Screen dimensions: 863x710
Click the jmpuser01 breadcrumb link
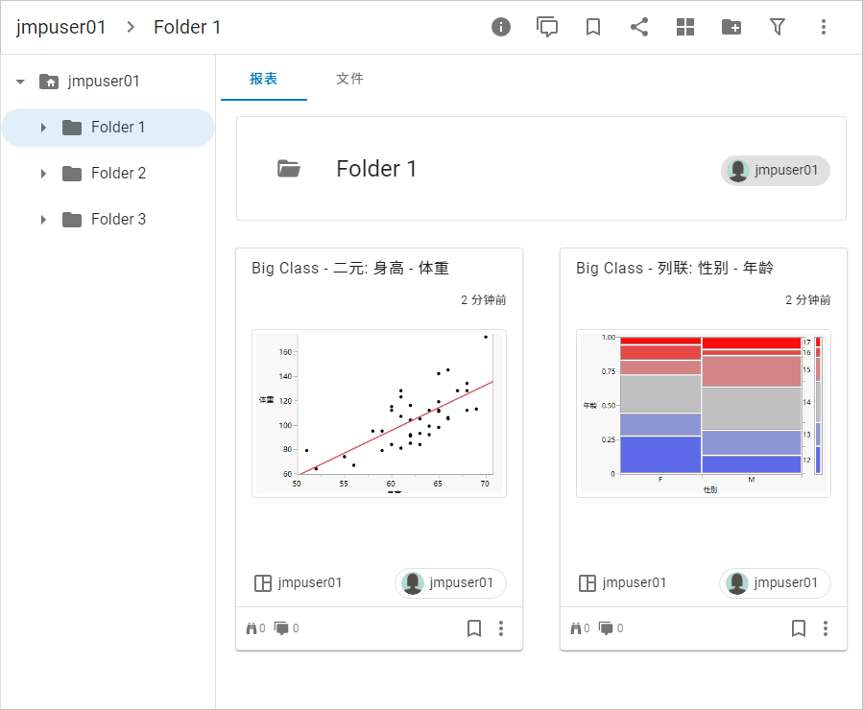pos(60,27)
